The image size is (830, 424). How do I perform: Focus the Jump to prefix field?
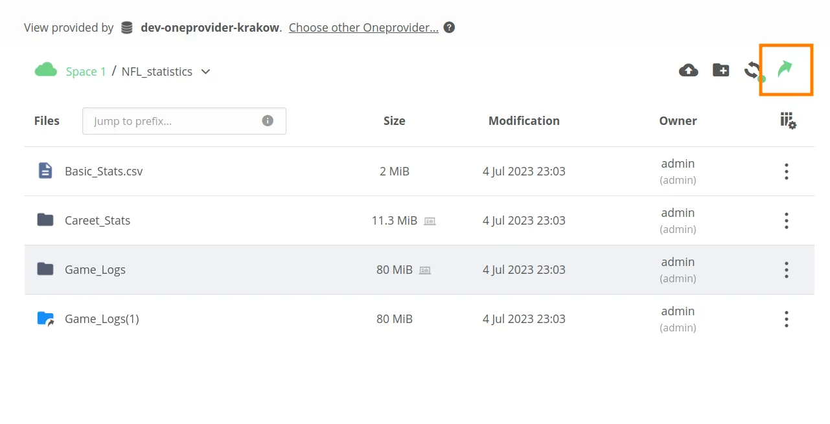[x=175, y=121]
